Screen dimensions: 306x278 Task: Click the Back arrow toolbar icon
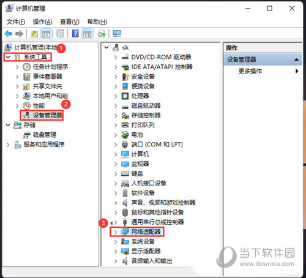9,34
